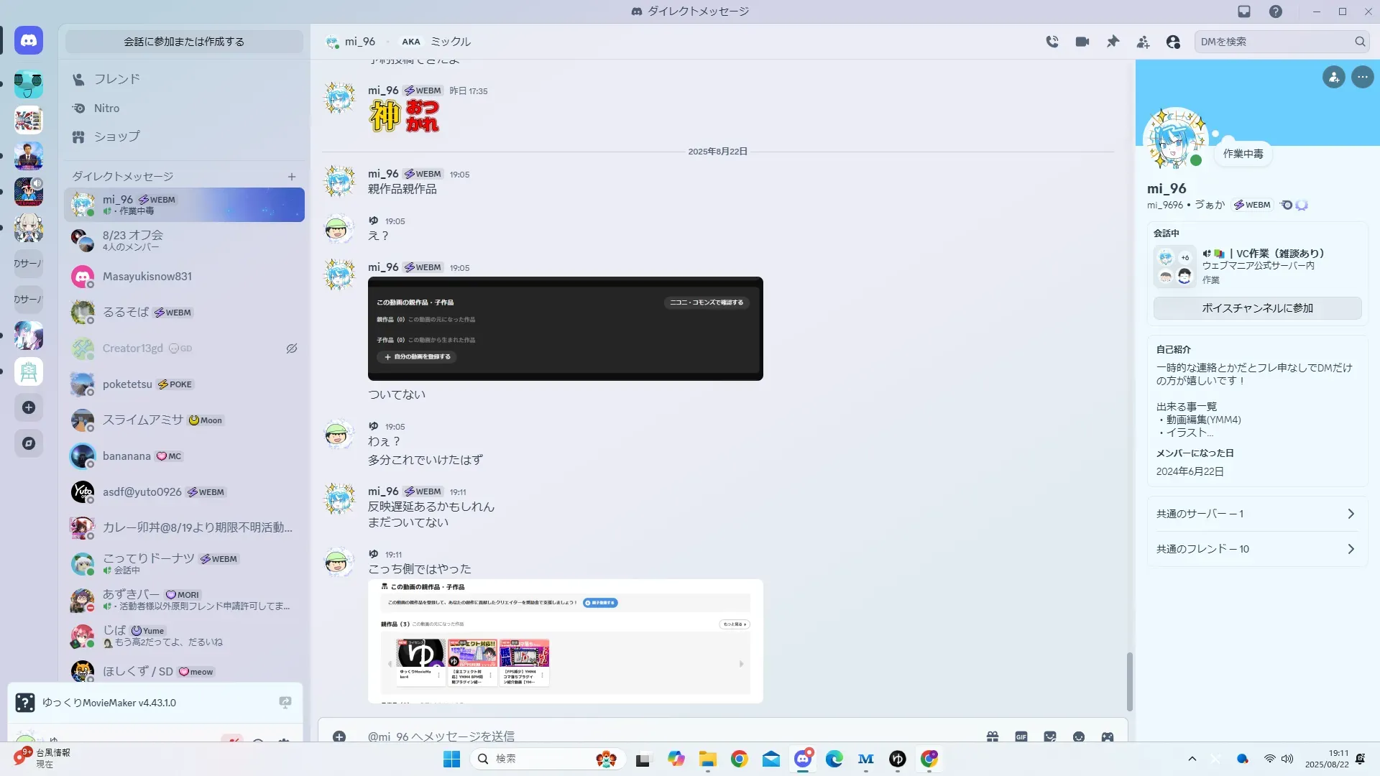Open the emoji picker
The width and height of the screenshot is (1380, 776).
(x=1079, y=736)
